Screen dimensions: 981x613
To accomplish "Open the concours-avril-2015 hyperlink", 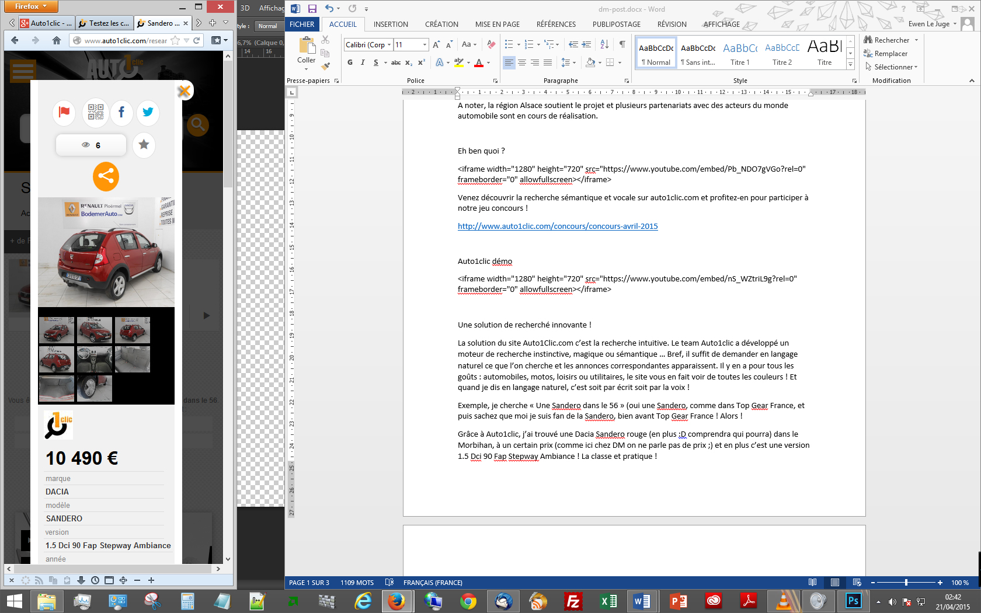I will tap(558, 227).
